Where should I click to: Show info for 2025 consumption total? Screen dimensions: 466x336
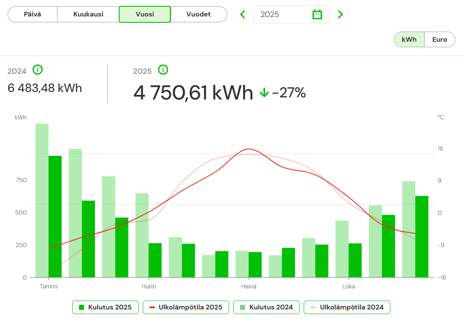click(x=163, y=70)
